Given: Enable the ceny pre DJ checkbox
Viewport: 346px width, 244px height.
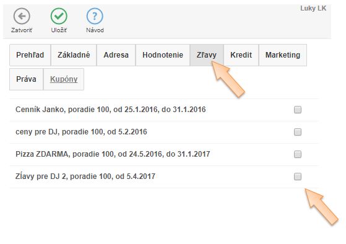Looking at the screenshot, I should (298, 132).
